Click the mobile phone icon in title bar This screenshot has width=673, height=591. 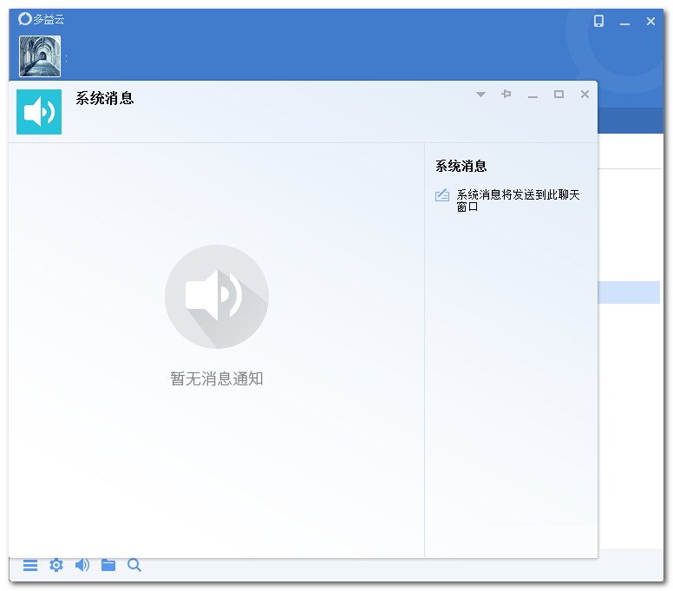[x=598, y=21]
